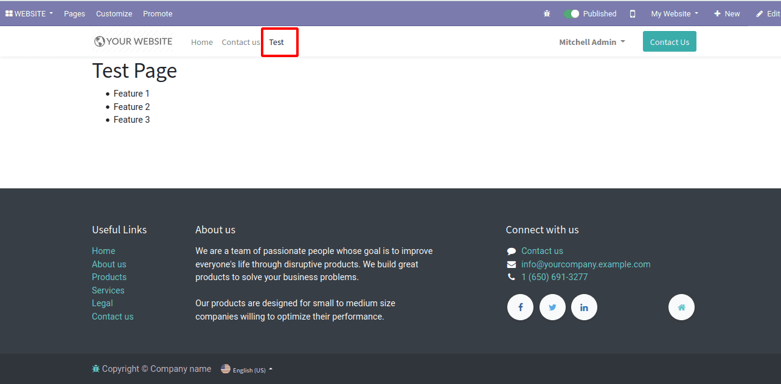
Task: Select the Test navigation menu item
Action: point(277,42)
